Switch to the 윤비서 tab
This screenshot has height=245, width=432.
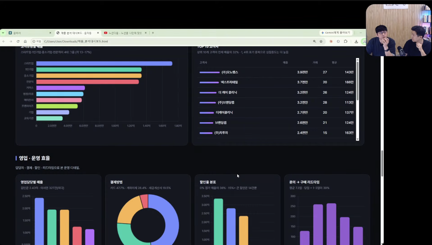30,33
